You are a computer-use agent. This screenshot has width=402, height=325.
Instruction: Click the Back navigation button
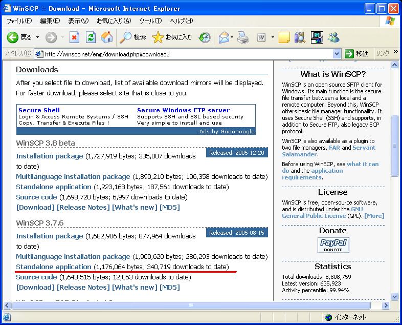pyautogui.click(x=19, y=37)
